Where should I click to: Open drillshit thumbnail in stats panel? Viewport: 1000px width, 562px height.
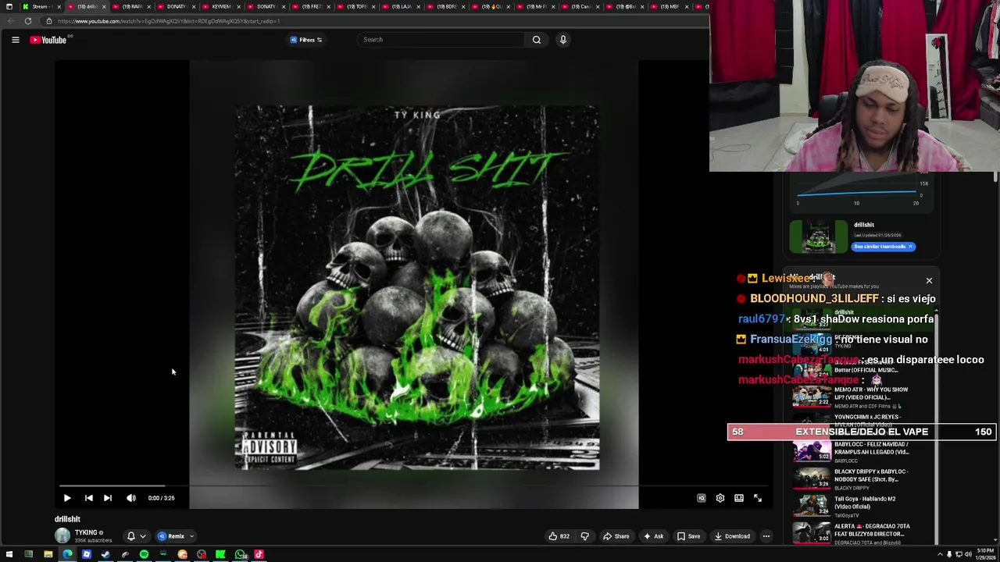click(817, 237)
